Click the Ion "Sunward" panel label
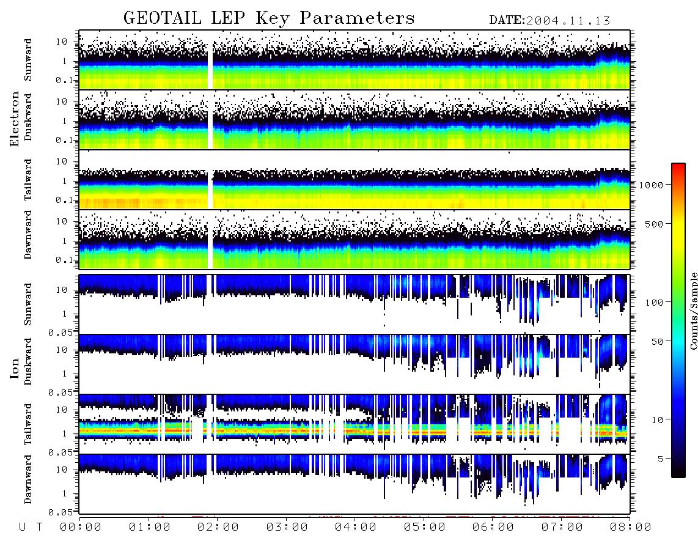698x538 pixels. point(28,304)
